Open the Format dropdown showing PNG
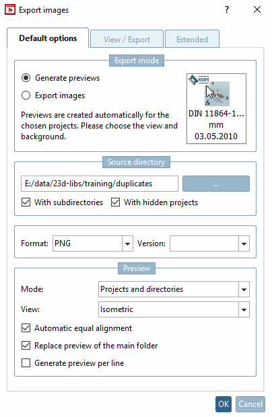This screenshot has width=272, height=417. 93,243
